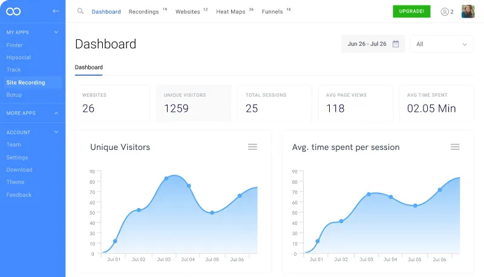Open Hipsocial in the sidebar

[19, 57]
